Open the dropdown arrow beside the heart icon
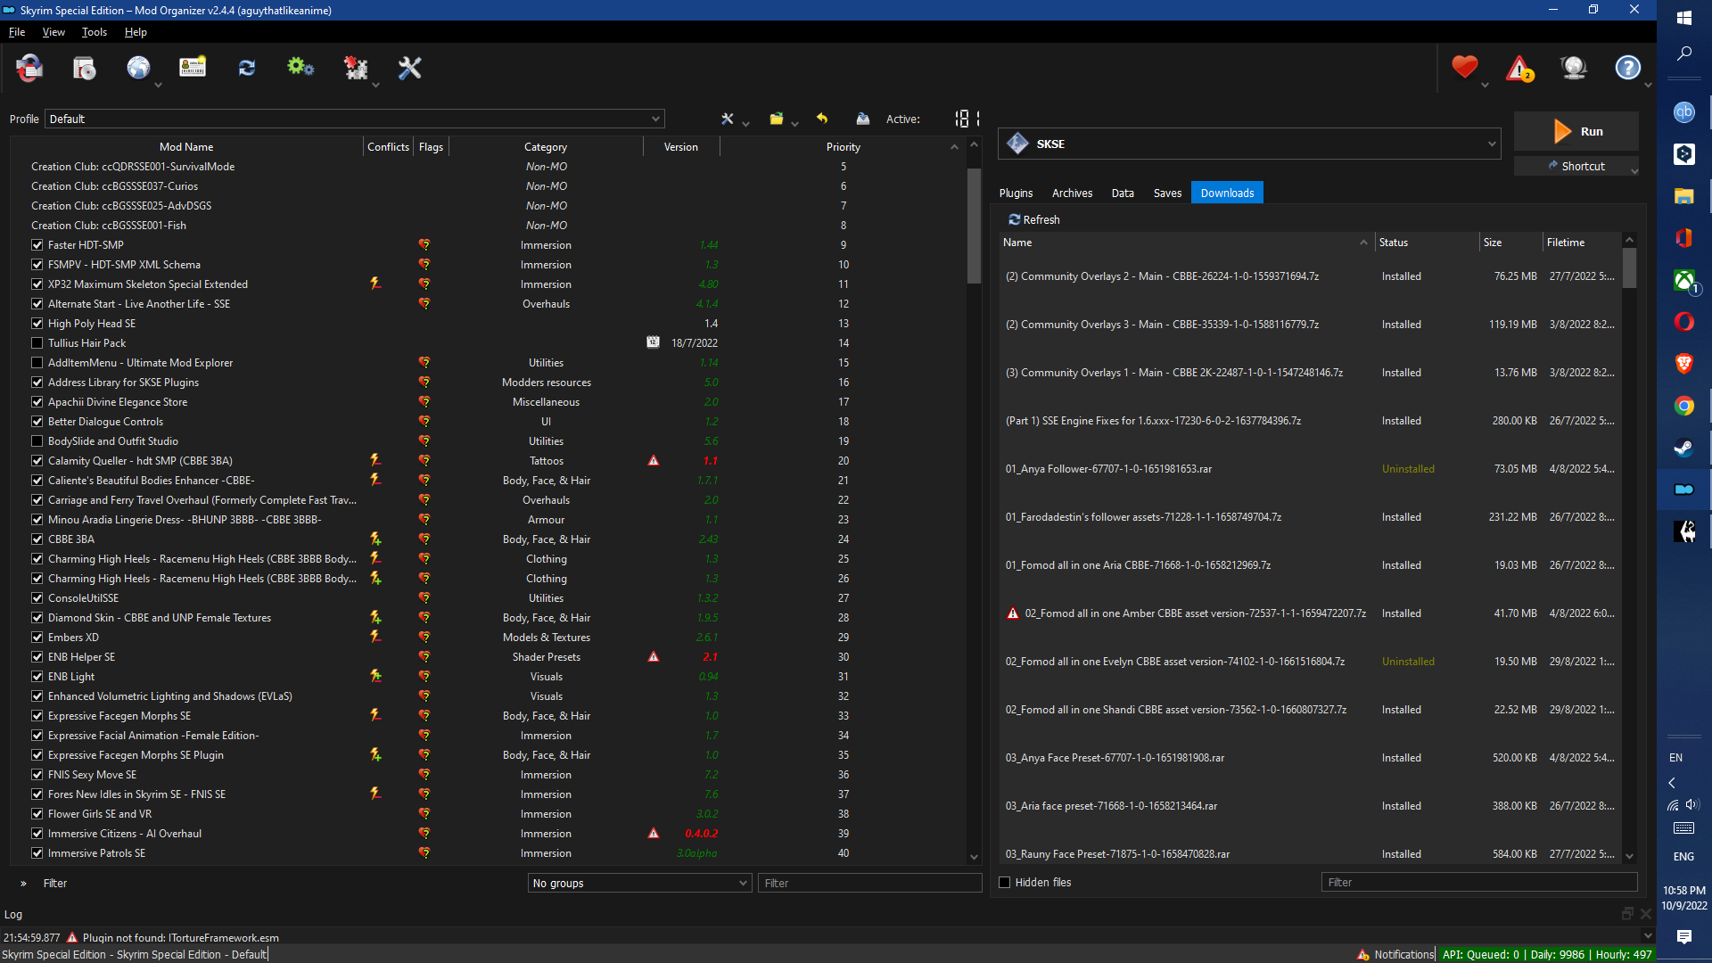 click(1485, 86)
